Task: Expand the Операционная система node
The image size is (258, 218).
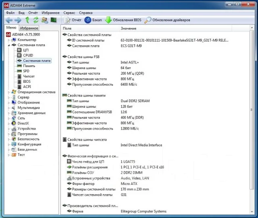Action: point(9,92)
